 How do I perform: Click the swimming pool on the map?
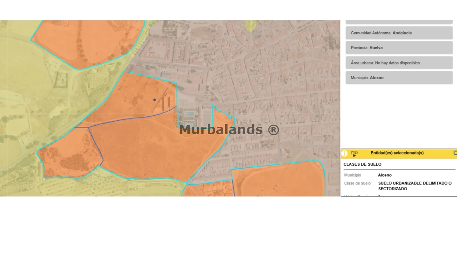(189, 114)
